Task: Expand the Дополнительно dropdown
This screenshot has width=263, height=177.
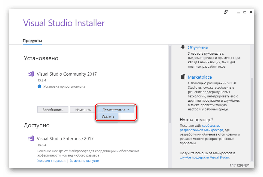Action: (116, 110)
